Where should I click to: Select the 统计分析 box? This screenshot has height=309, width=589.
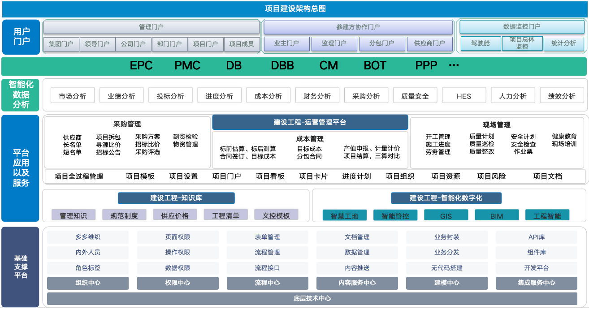point(564,43)
